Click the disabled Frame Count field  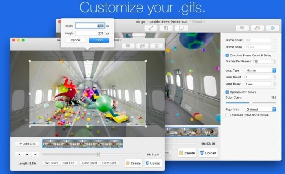(258, 40)
